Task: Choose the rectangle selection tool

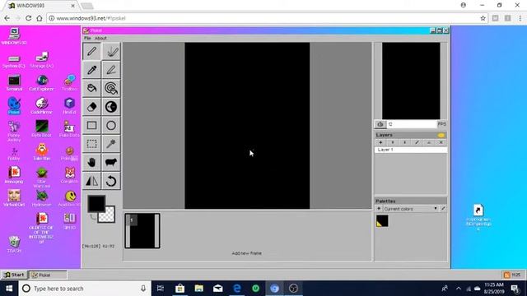Action: coord(91,144)
